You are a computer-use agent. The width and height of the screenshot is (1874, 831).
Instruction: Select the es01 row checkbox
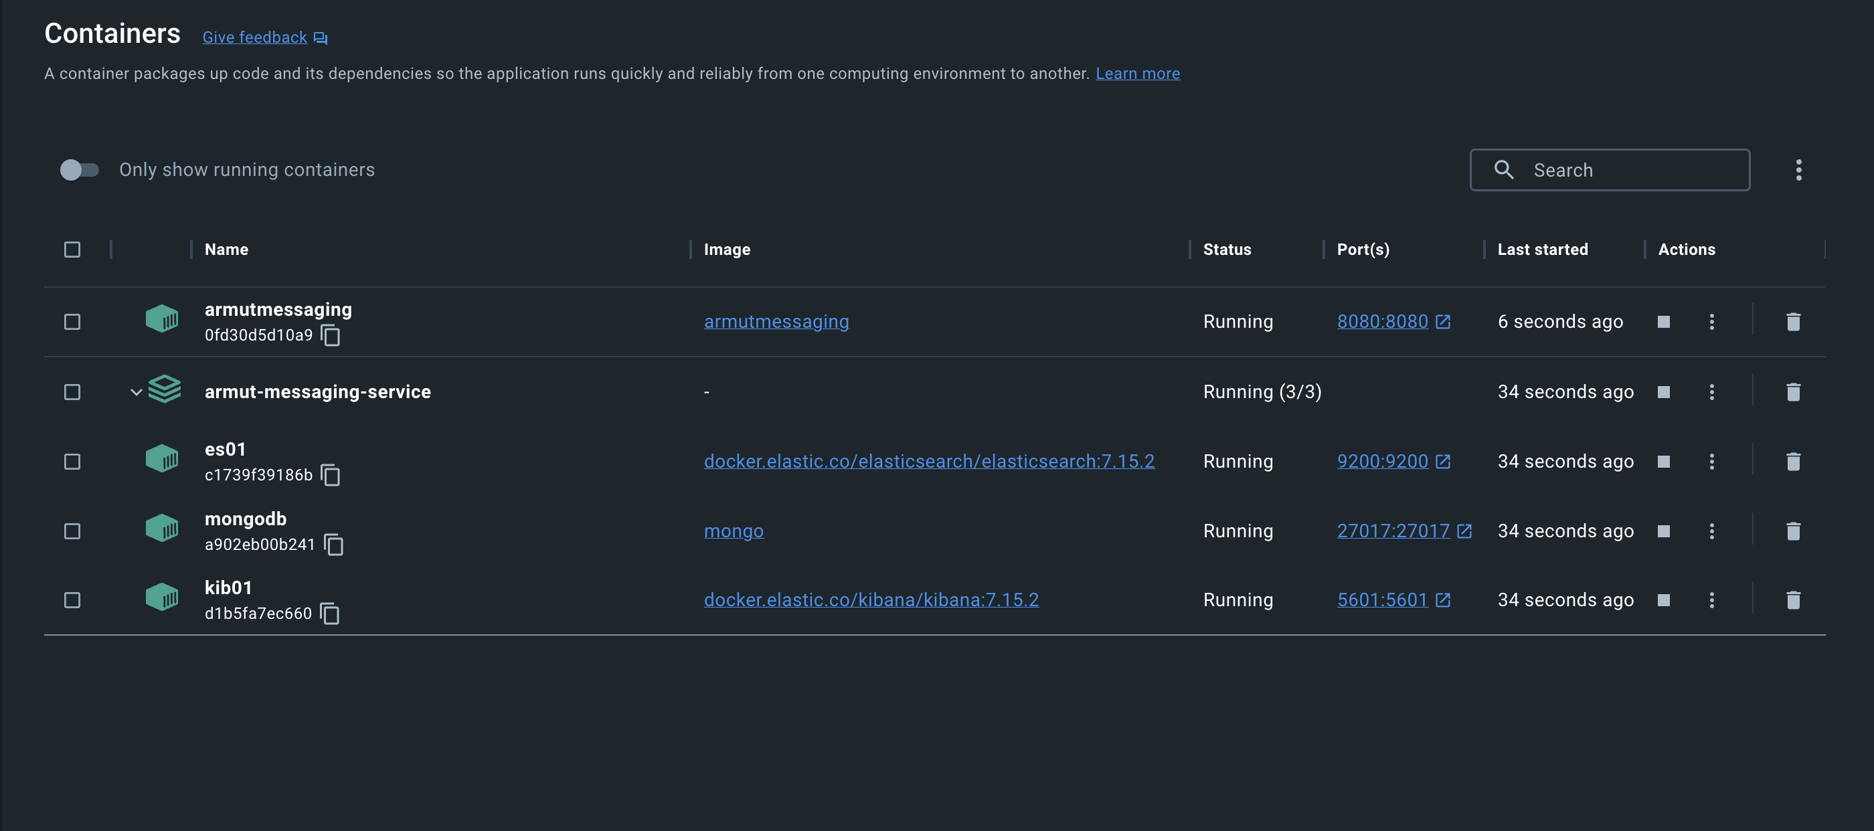[x=72, y=460]
